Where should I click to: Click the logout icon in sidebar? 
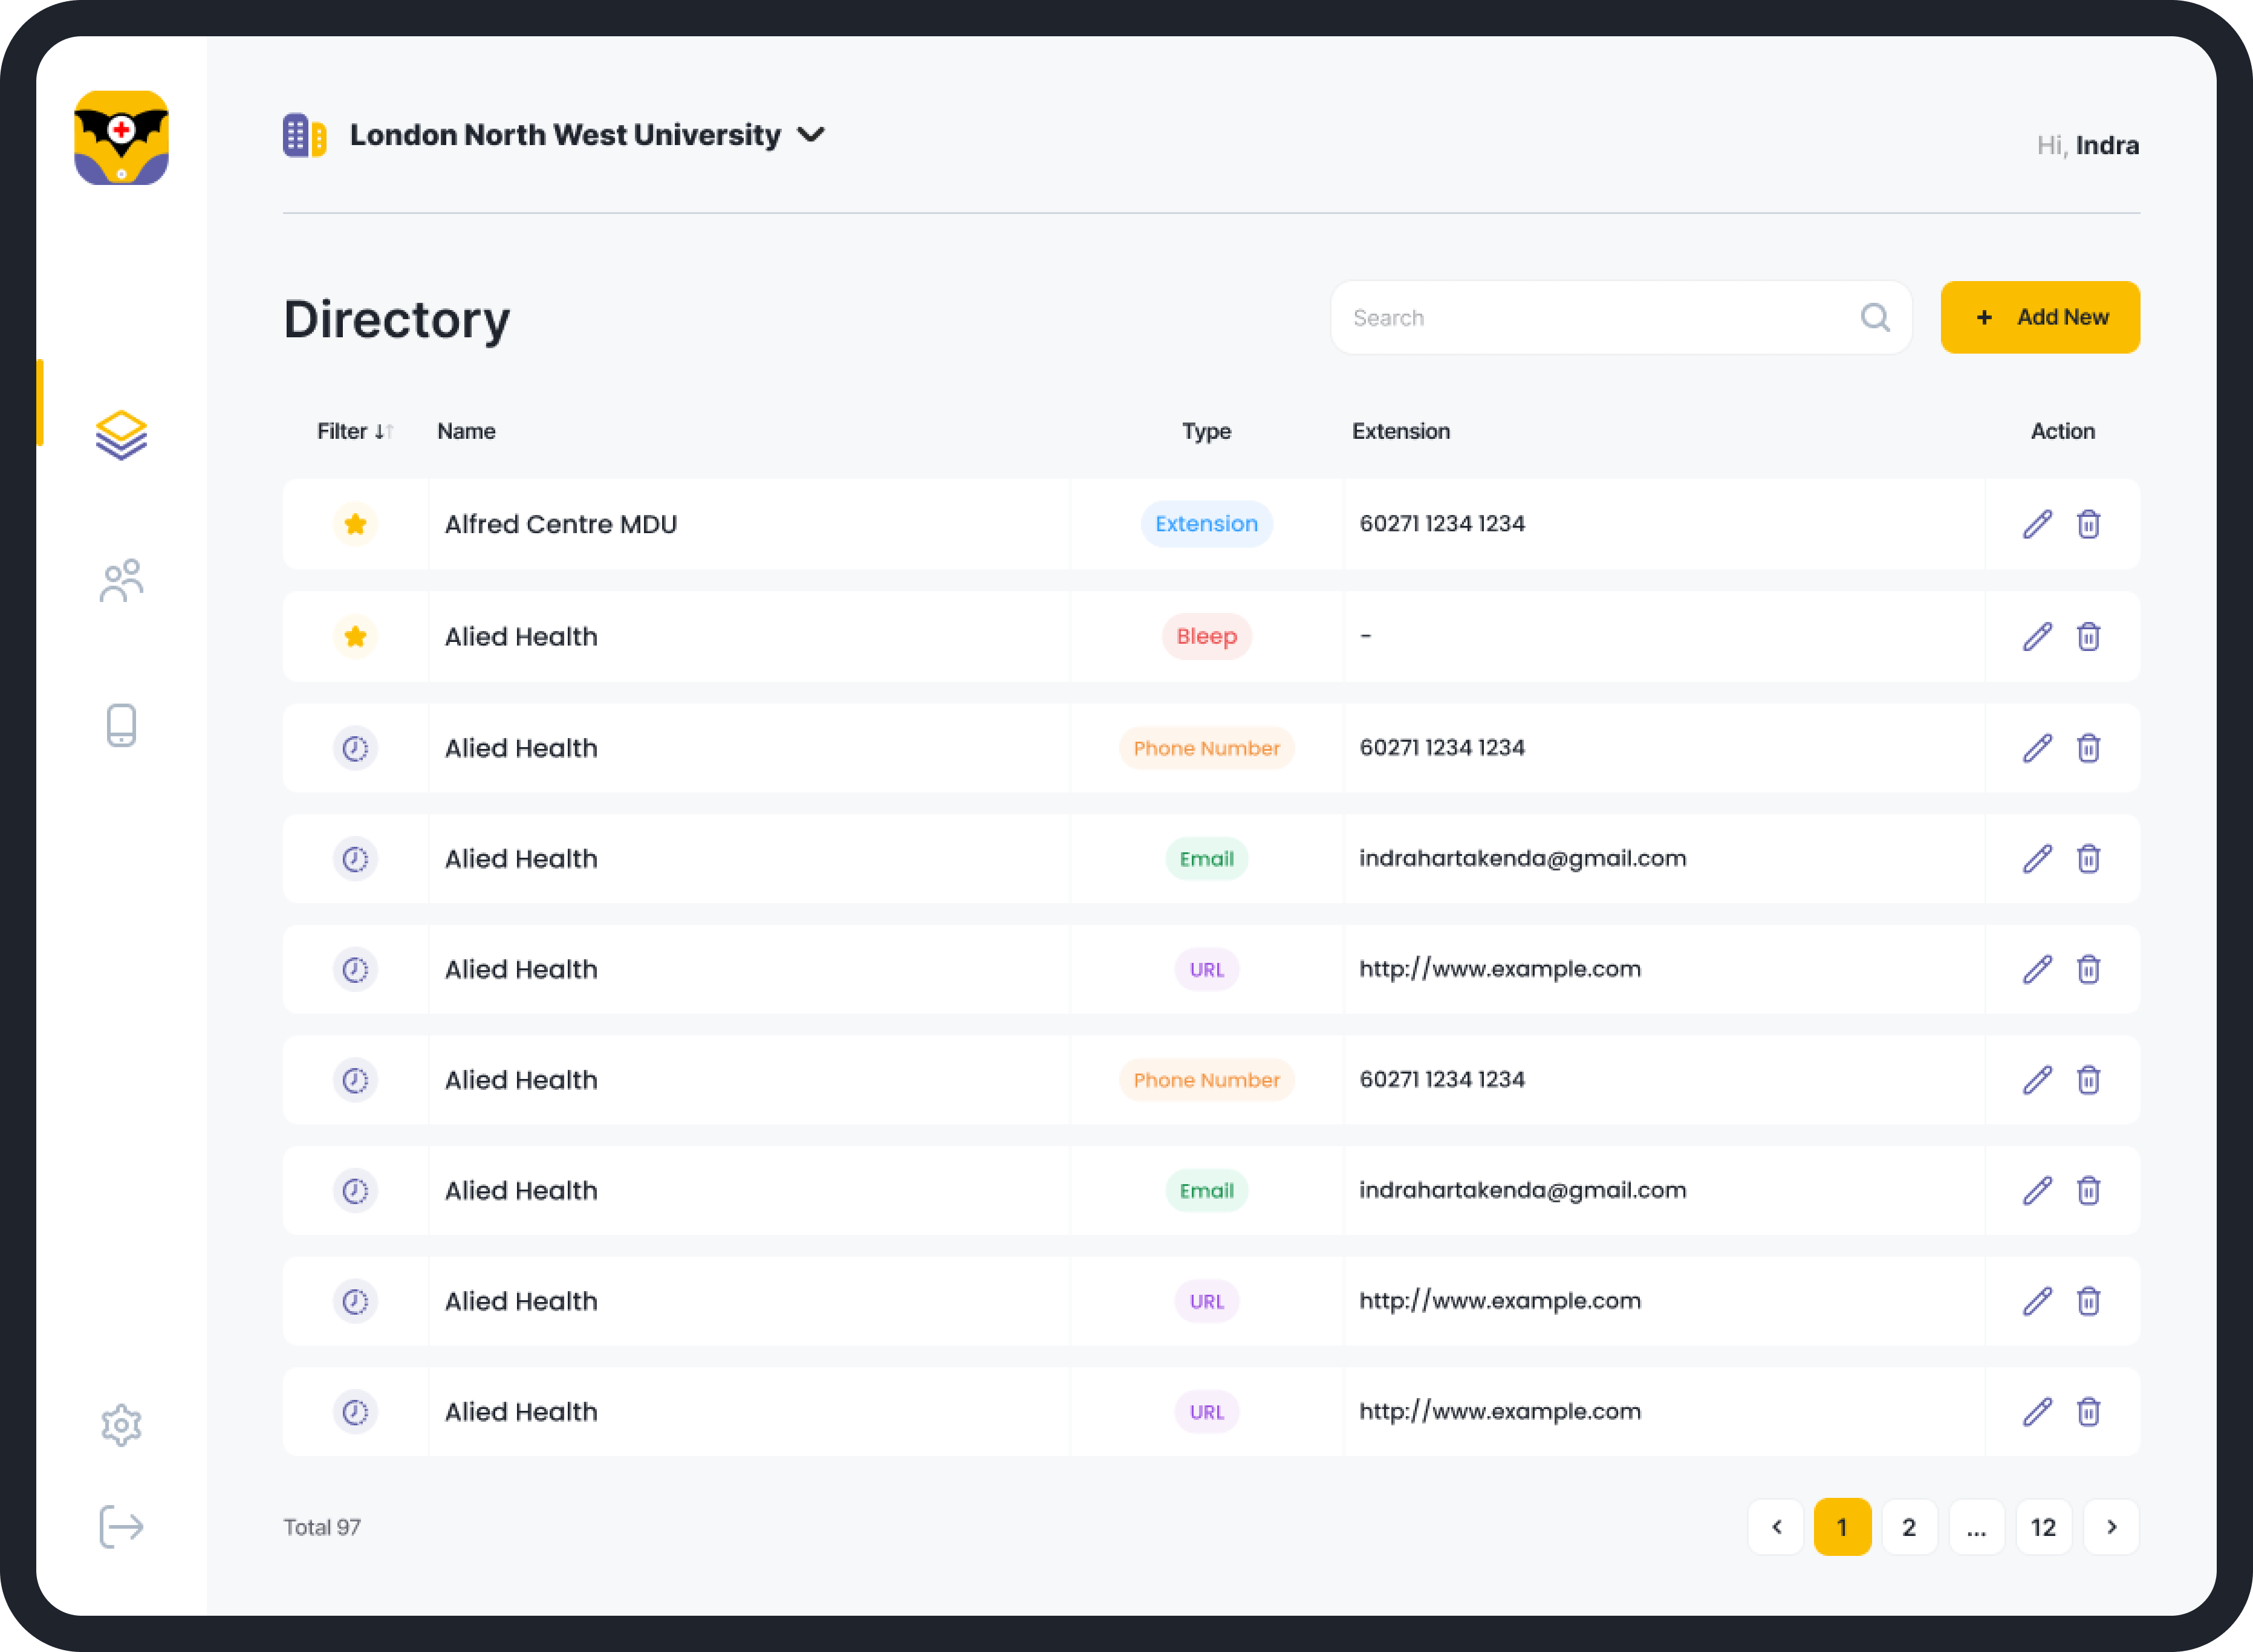click(121, 1527)
